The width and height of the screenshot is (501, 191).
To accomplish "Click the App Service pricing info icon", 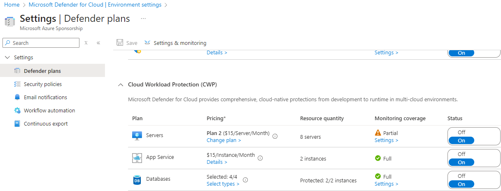I will point(260,158).
